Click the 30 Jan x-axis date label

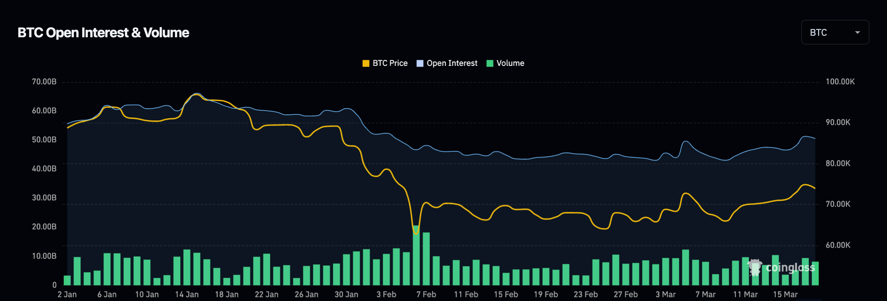346,294
